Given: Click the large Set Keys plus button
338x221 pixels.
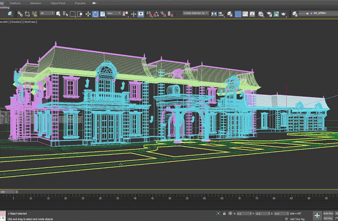Looking at the screenshot, I should 317,216.
